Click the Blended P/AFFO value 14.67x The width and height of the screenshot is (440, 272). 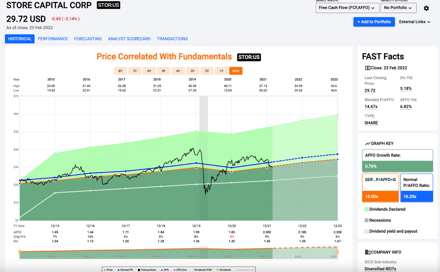[x=371, y=107]
